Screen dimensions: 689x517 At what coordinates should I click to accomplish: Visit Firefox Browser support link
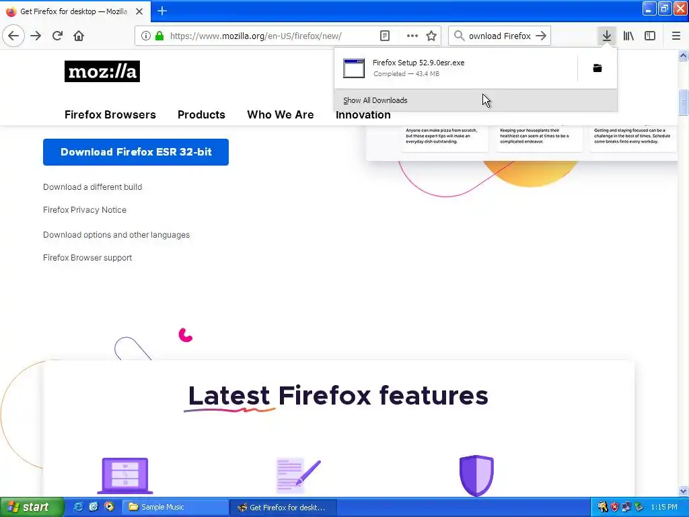pyautogui.click(x=87, y=258)
